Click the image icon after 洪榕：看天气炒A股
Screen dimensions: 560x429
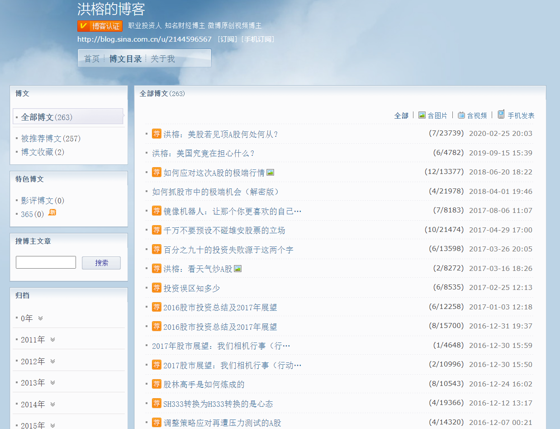(x=238, y=269)
